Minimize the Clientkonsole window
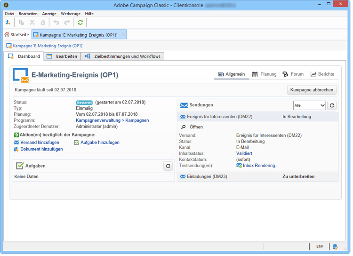The width and height of the screenshot is (353, 256). point(319,5)
